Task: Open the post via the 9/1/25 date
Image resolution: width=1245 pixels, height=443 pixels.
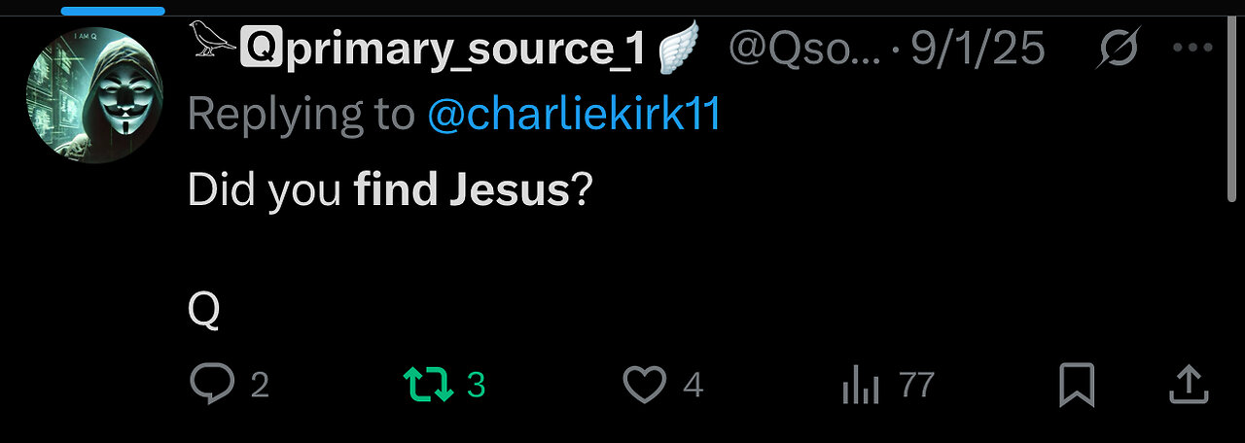Action: coord(978,49)
